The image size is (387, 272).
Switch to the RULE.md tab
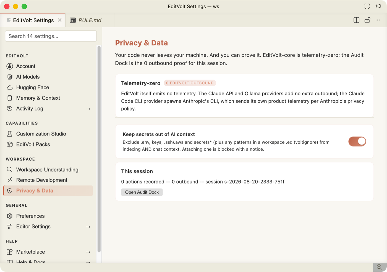tap(90, 20)
